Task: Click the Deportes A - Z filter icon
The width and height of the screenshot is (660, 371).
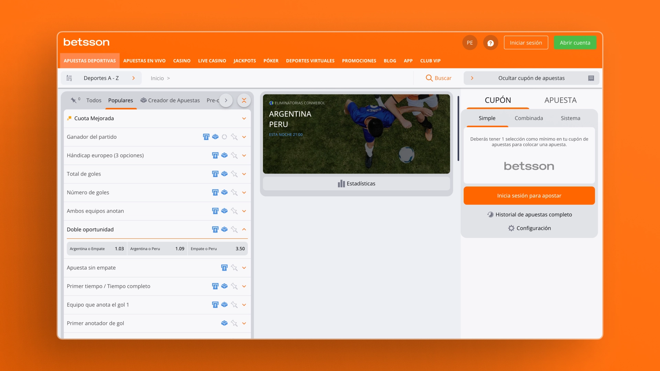Action: pos(69,78)
